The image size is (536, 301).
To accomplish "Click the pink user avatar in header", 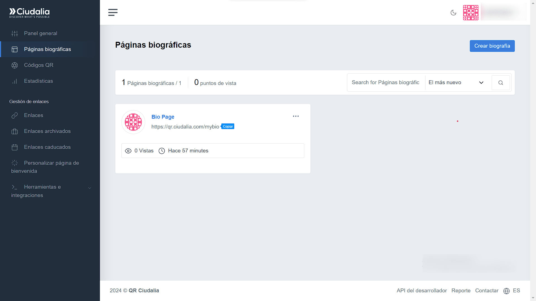I will coord(471,13).
